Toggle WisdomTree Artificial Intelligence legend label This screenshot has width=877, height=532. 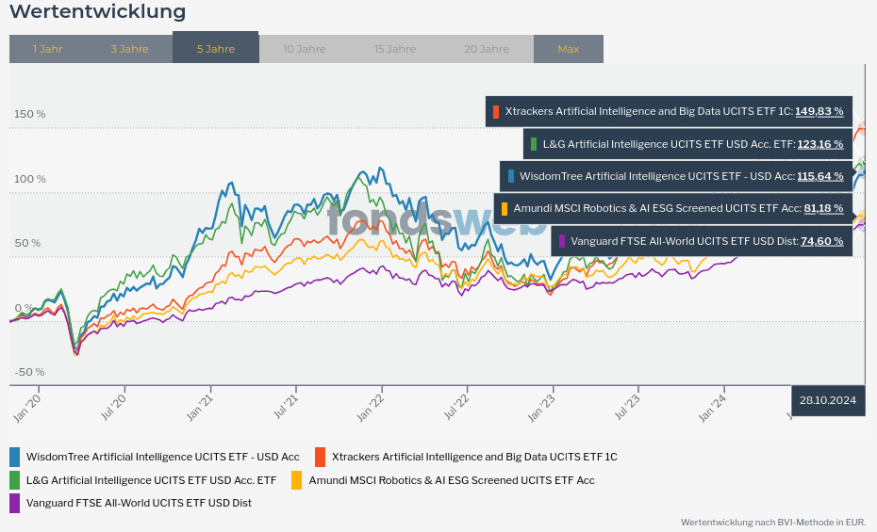tap(162, 457)
